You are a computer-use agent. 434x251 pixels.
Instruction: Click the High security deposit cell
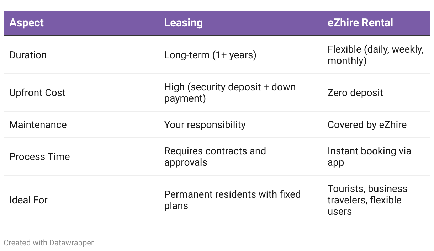point(230,93)
